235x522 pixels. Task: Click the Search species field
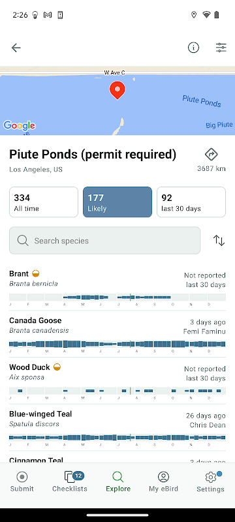coord(105,241)
